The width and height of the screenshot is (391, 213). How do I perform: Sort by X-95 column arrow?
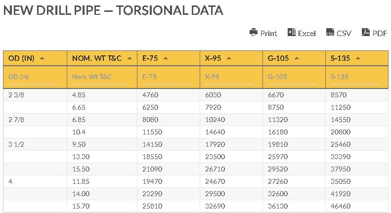tap(229, 58)
